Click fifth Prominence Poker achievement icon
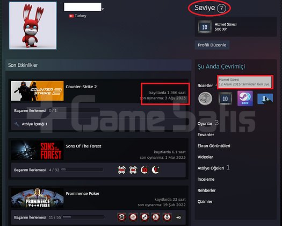 click(167, 217)
